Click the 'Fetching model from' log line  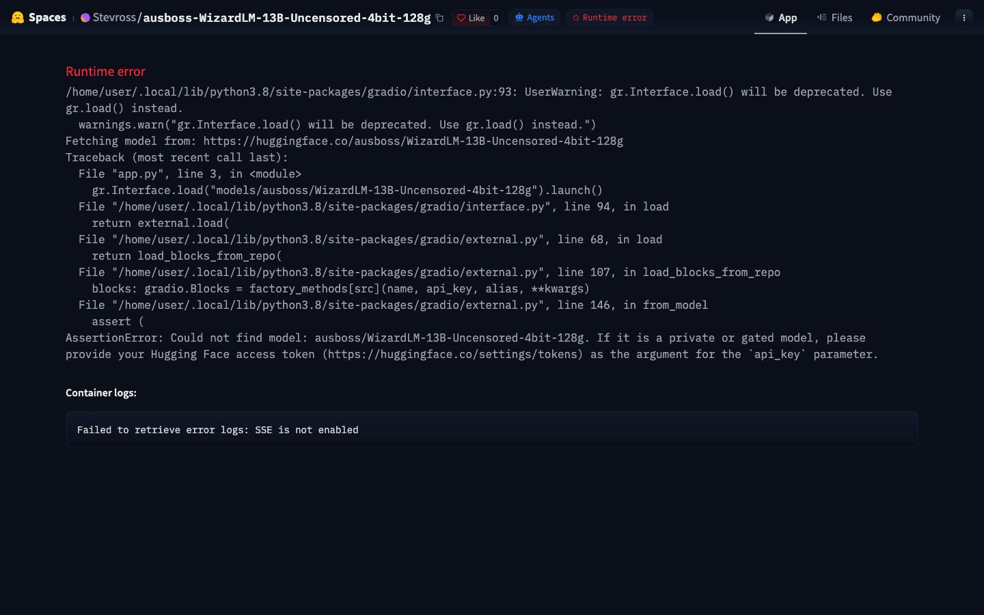coord(344,141)
